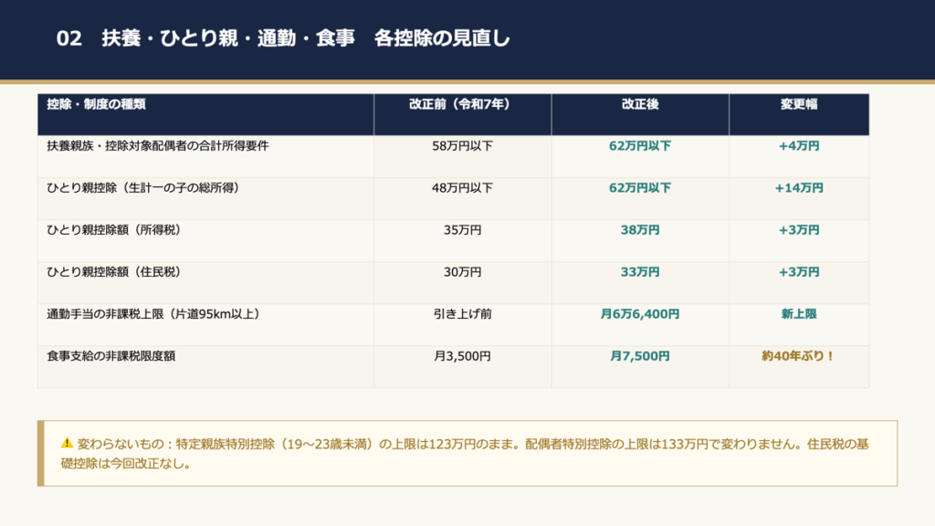The image size is (935, 526).
Task: Select the ひとり親控除額（住民税） row label
Action: (x=114, y=272)
